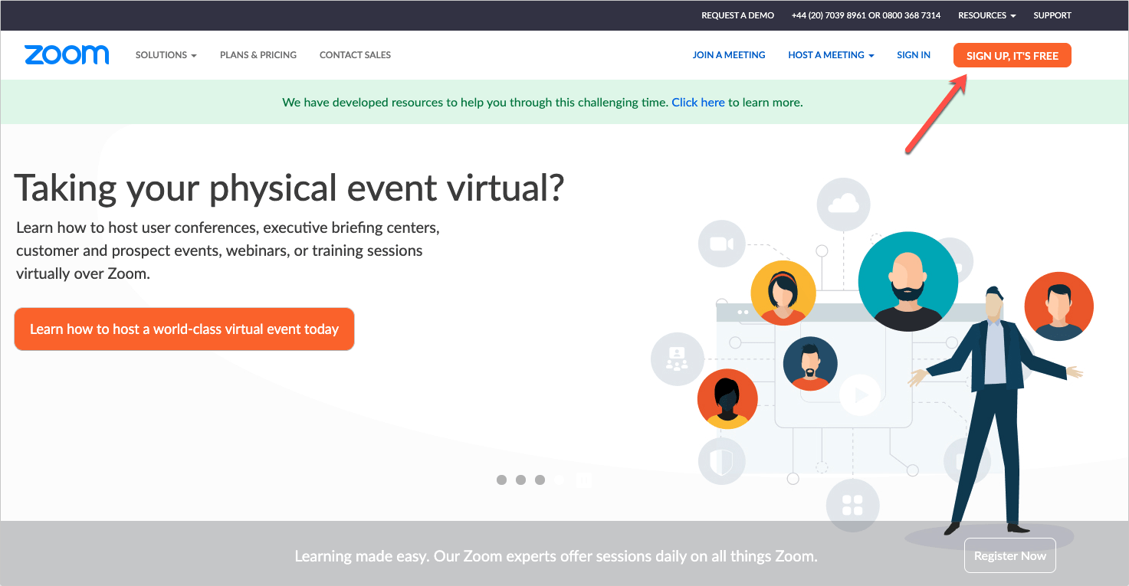Go to the first carousel slide dot
The image size is (1129, 586).
coord(501,480)
